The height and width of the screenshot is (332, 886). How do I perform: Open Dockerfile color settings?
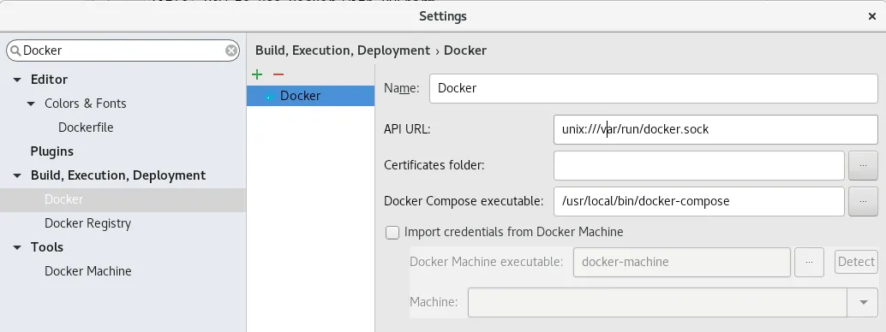86,127
